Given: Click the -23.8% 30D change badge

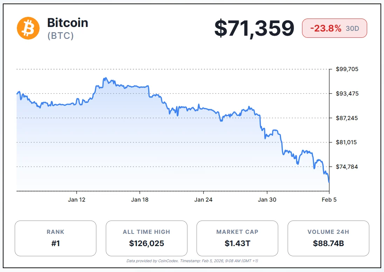Looking at the screenshot, I should (334, 28).
